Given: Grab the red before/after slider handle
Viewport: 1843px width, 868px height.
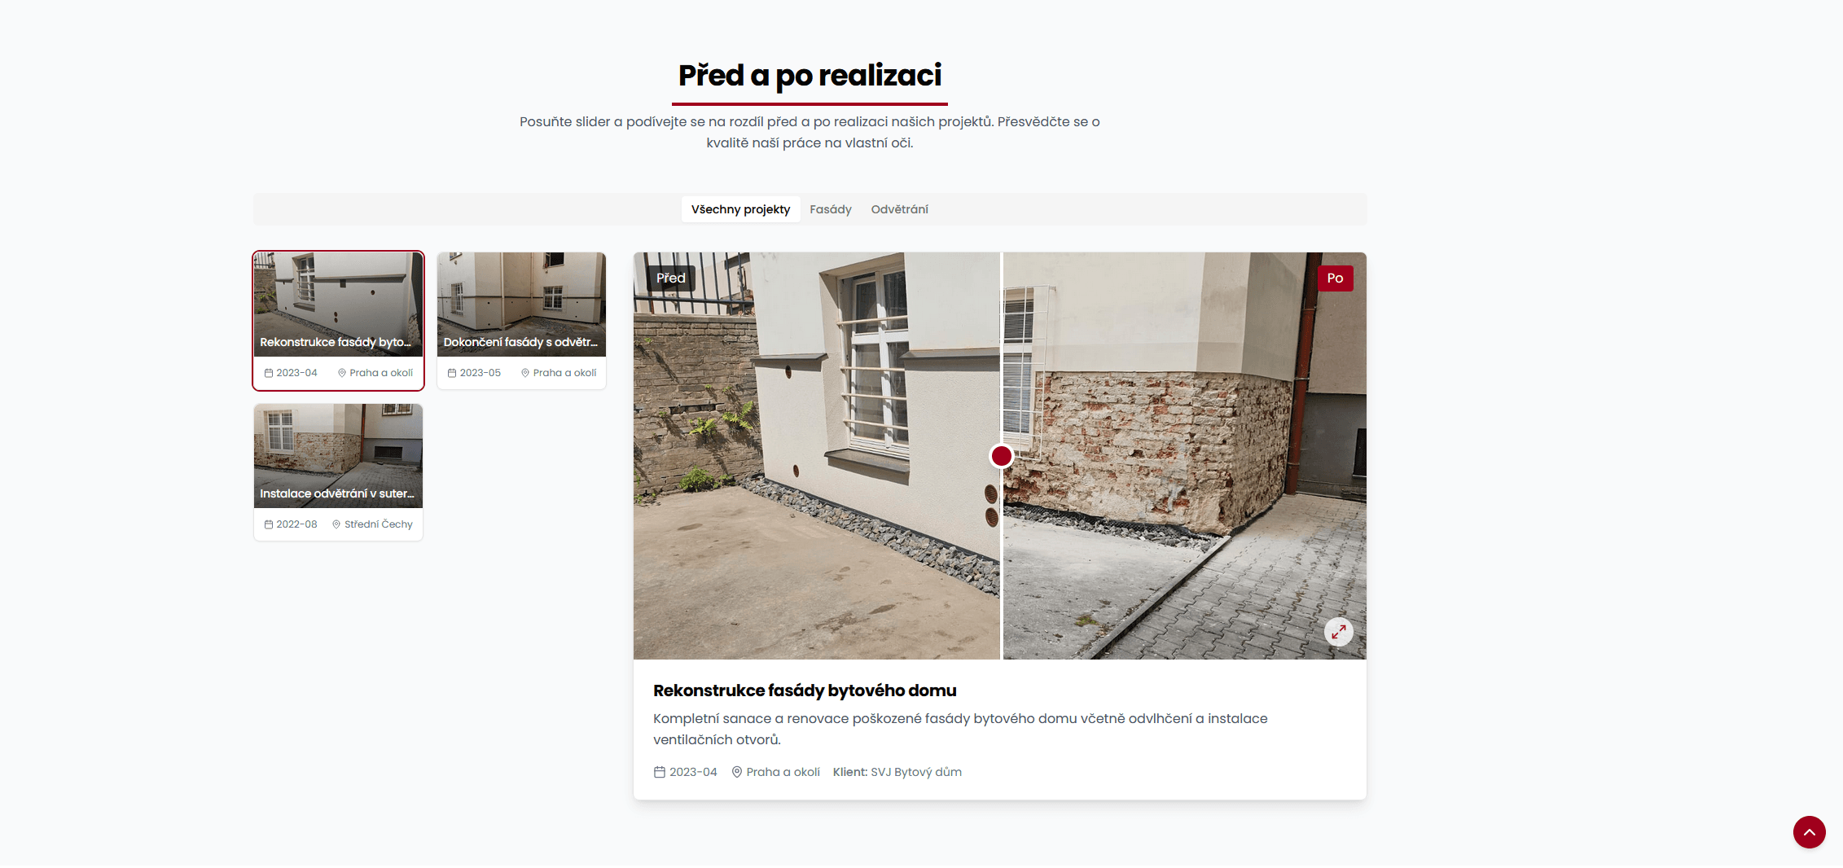Looking at the screenshot, I should (x=1001, y=456).
